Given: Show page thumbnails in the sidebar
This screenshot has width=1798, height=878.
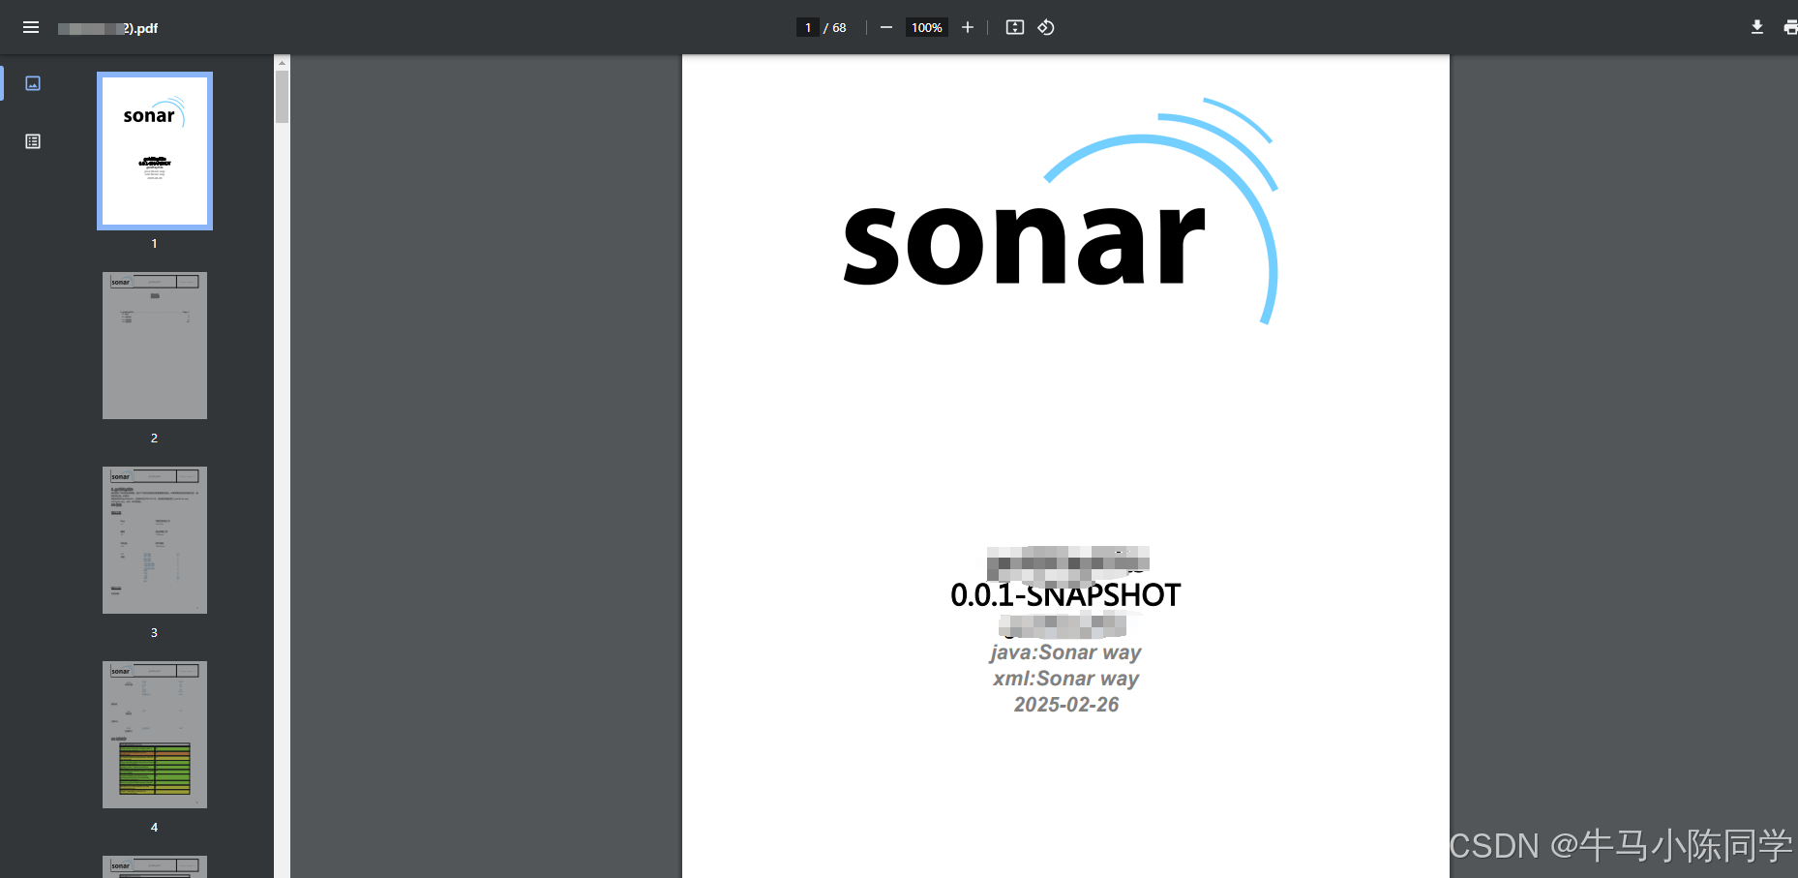Looking at the screenshot, I should pyautogui.click(x=33, y=83).
